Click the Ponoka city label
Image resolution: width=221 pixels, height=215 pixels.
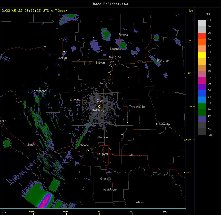pyautogui.click(x=123, y=35)
